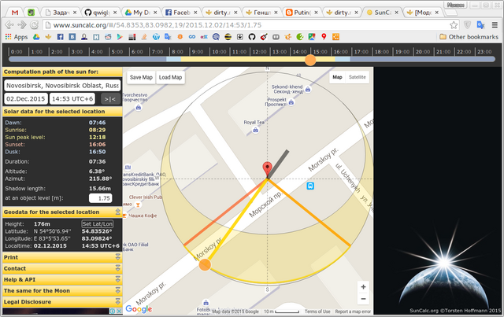Click the location search field

(x=62, y=86)
